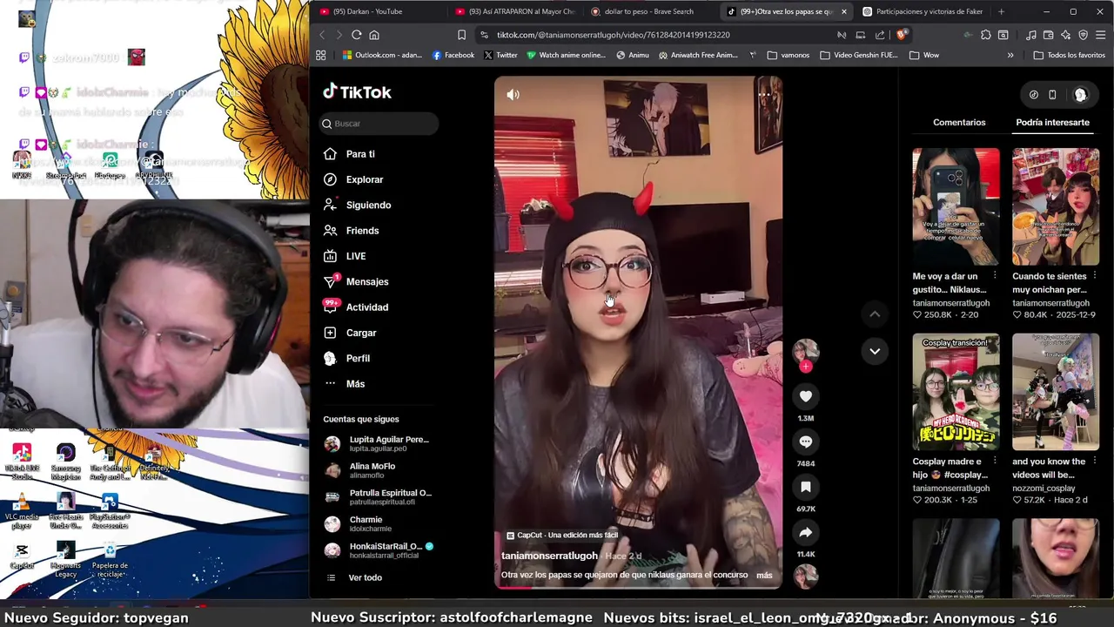Open the profile avatar in top-right pill
The width and height of the screenshot is (1114, 627).
[x=1080, y=95]
